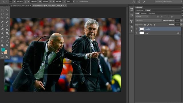
Task: Hide the Слой 1 layer
Action: [x=137, y=29]
